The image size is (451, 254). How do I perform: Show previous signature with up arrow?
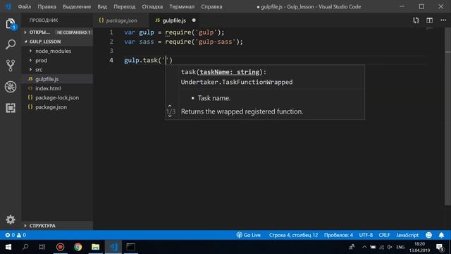point(170,106)
